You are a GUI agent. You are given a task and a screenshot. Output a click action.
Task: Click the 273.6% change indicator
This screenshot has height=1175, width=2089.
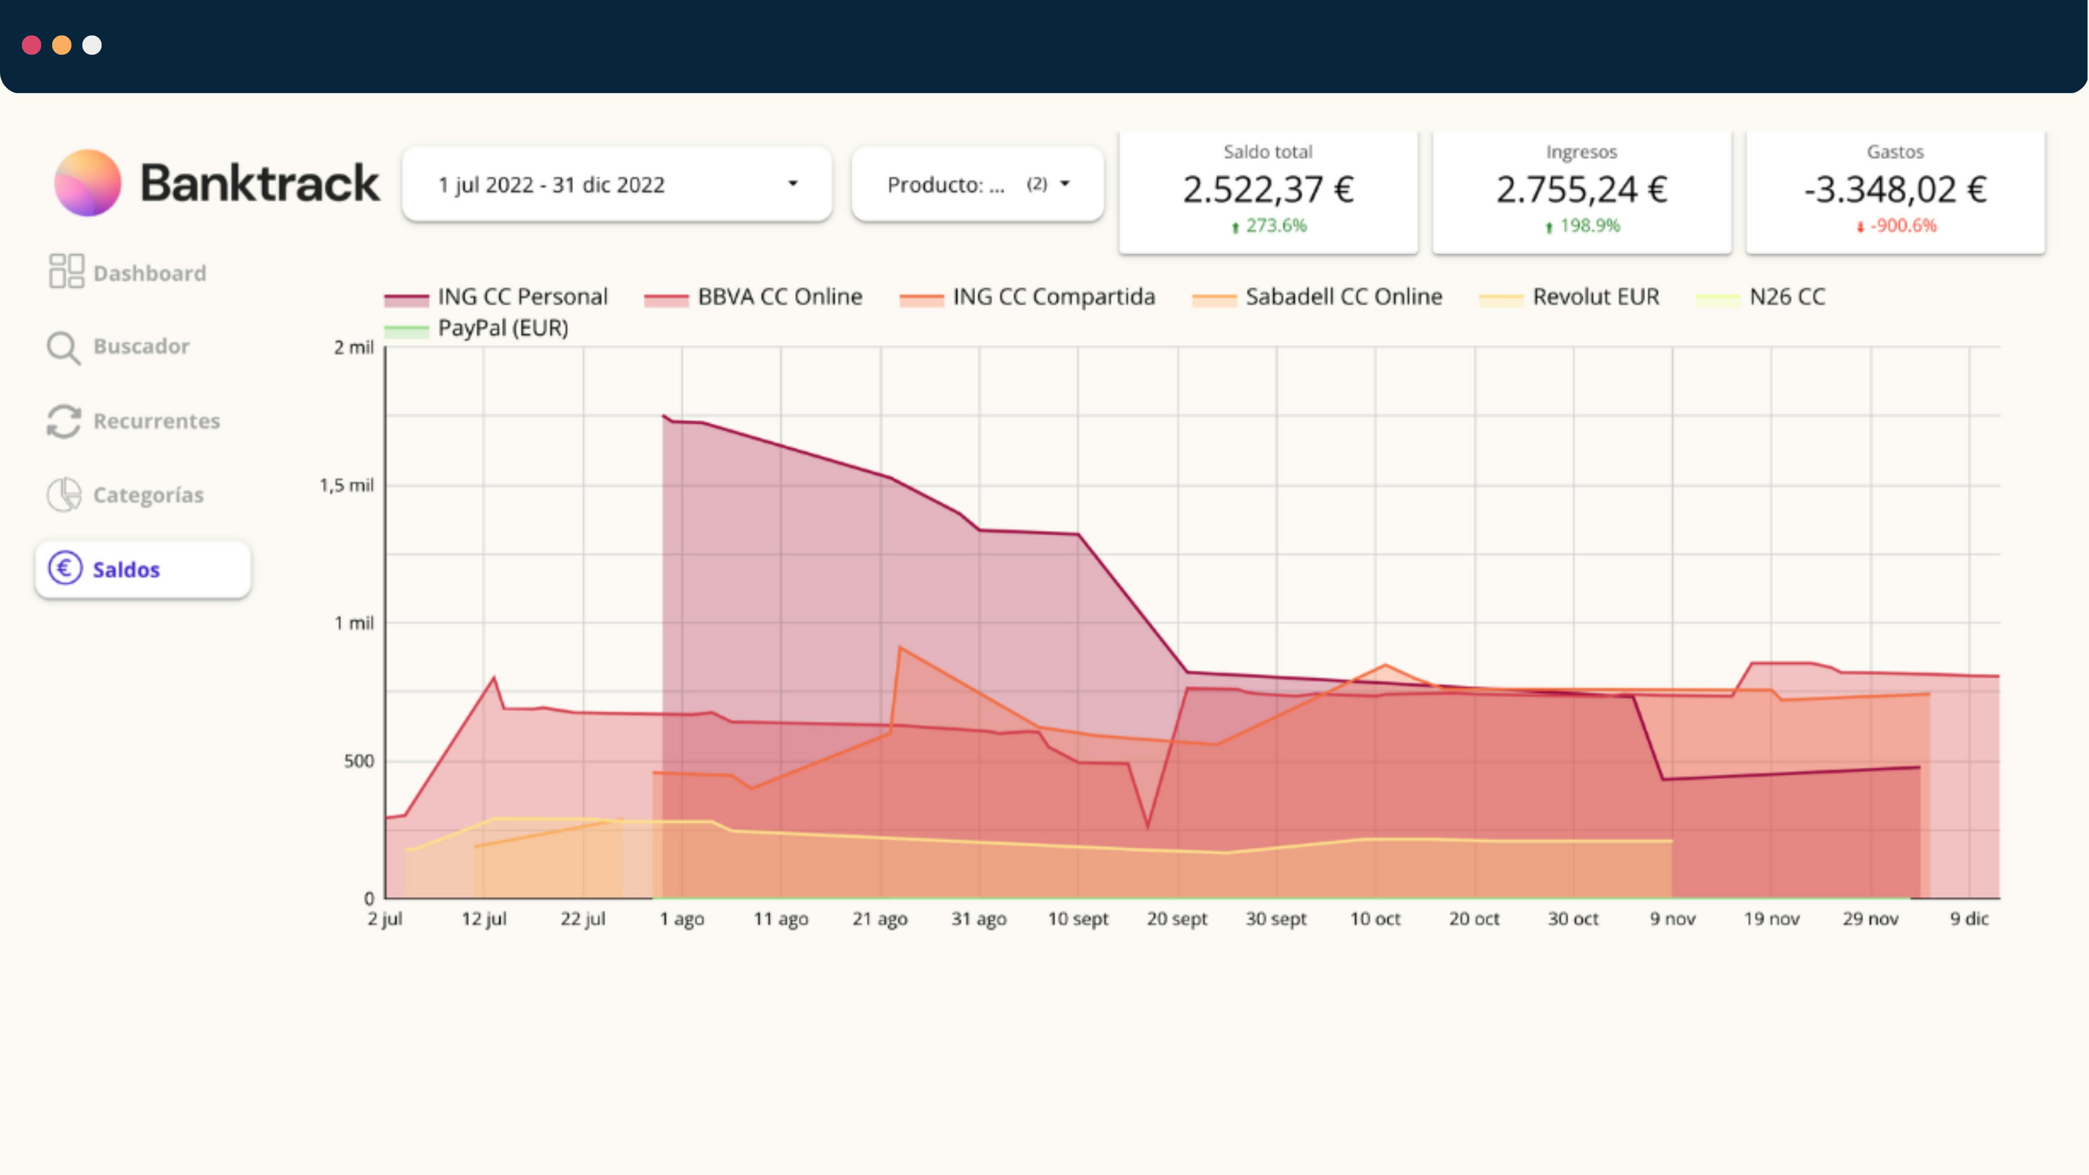pyautogui.click(x=1268, y=225)
